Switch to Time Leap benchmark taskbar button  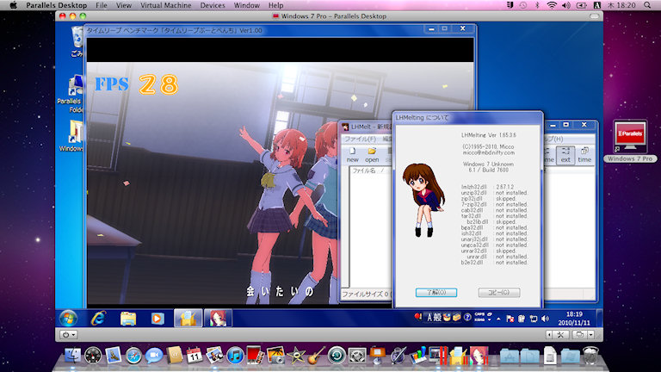218,319
